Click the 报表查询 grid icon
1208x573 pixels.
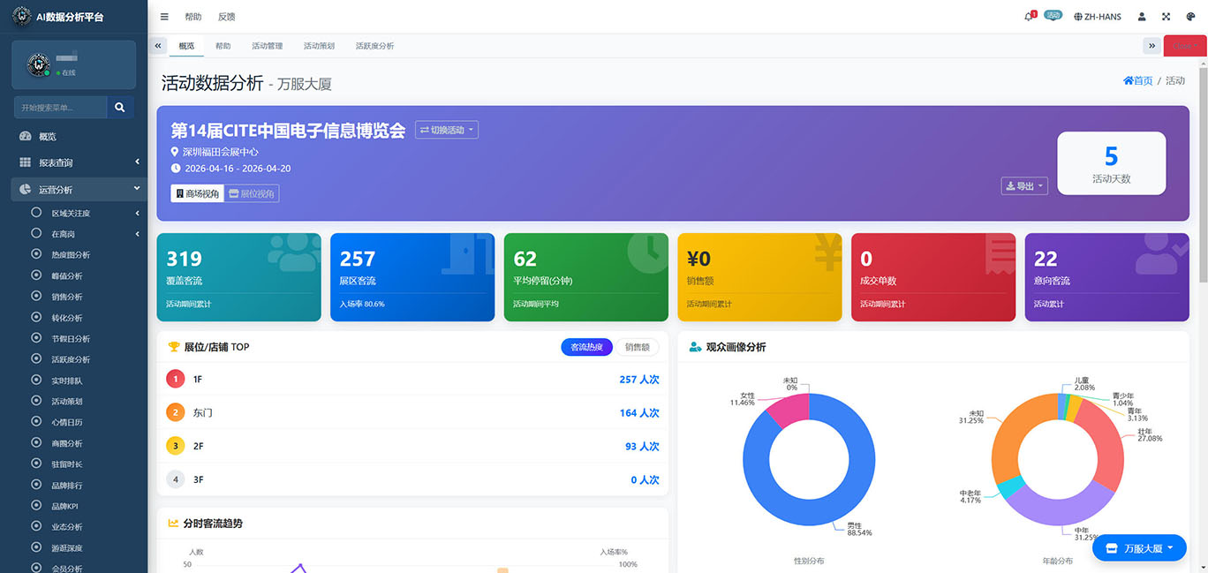[x=25, y=162]
